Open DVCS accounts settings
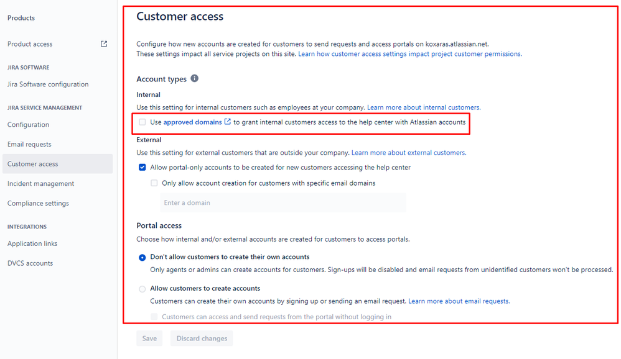621x359 pixels. (30, 263)
